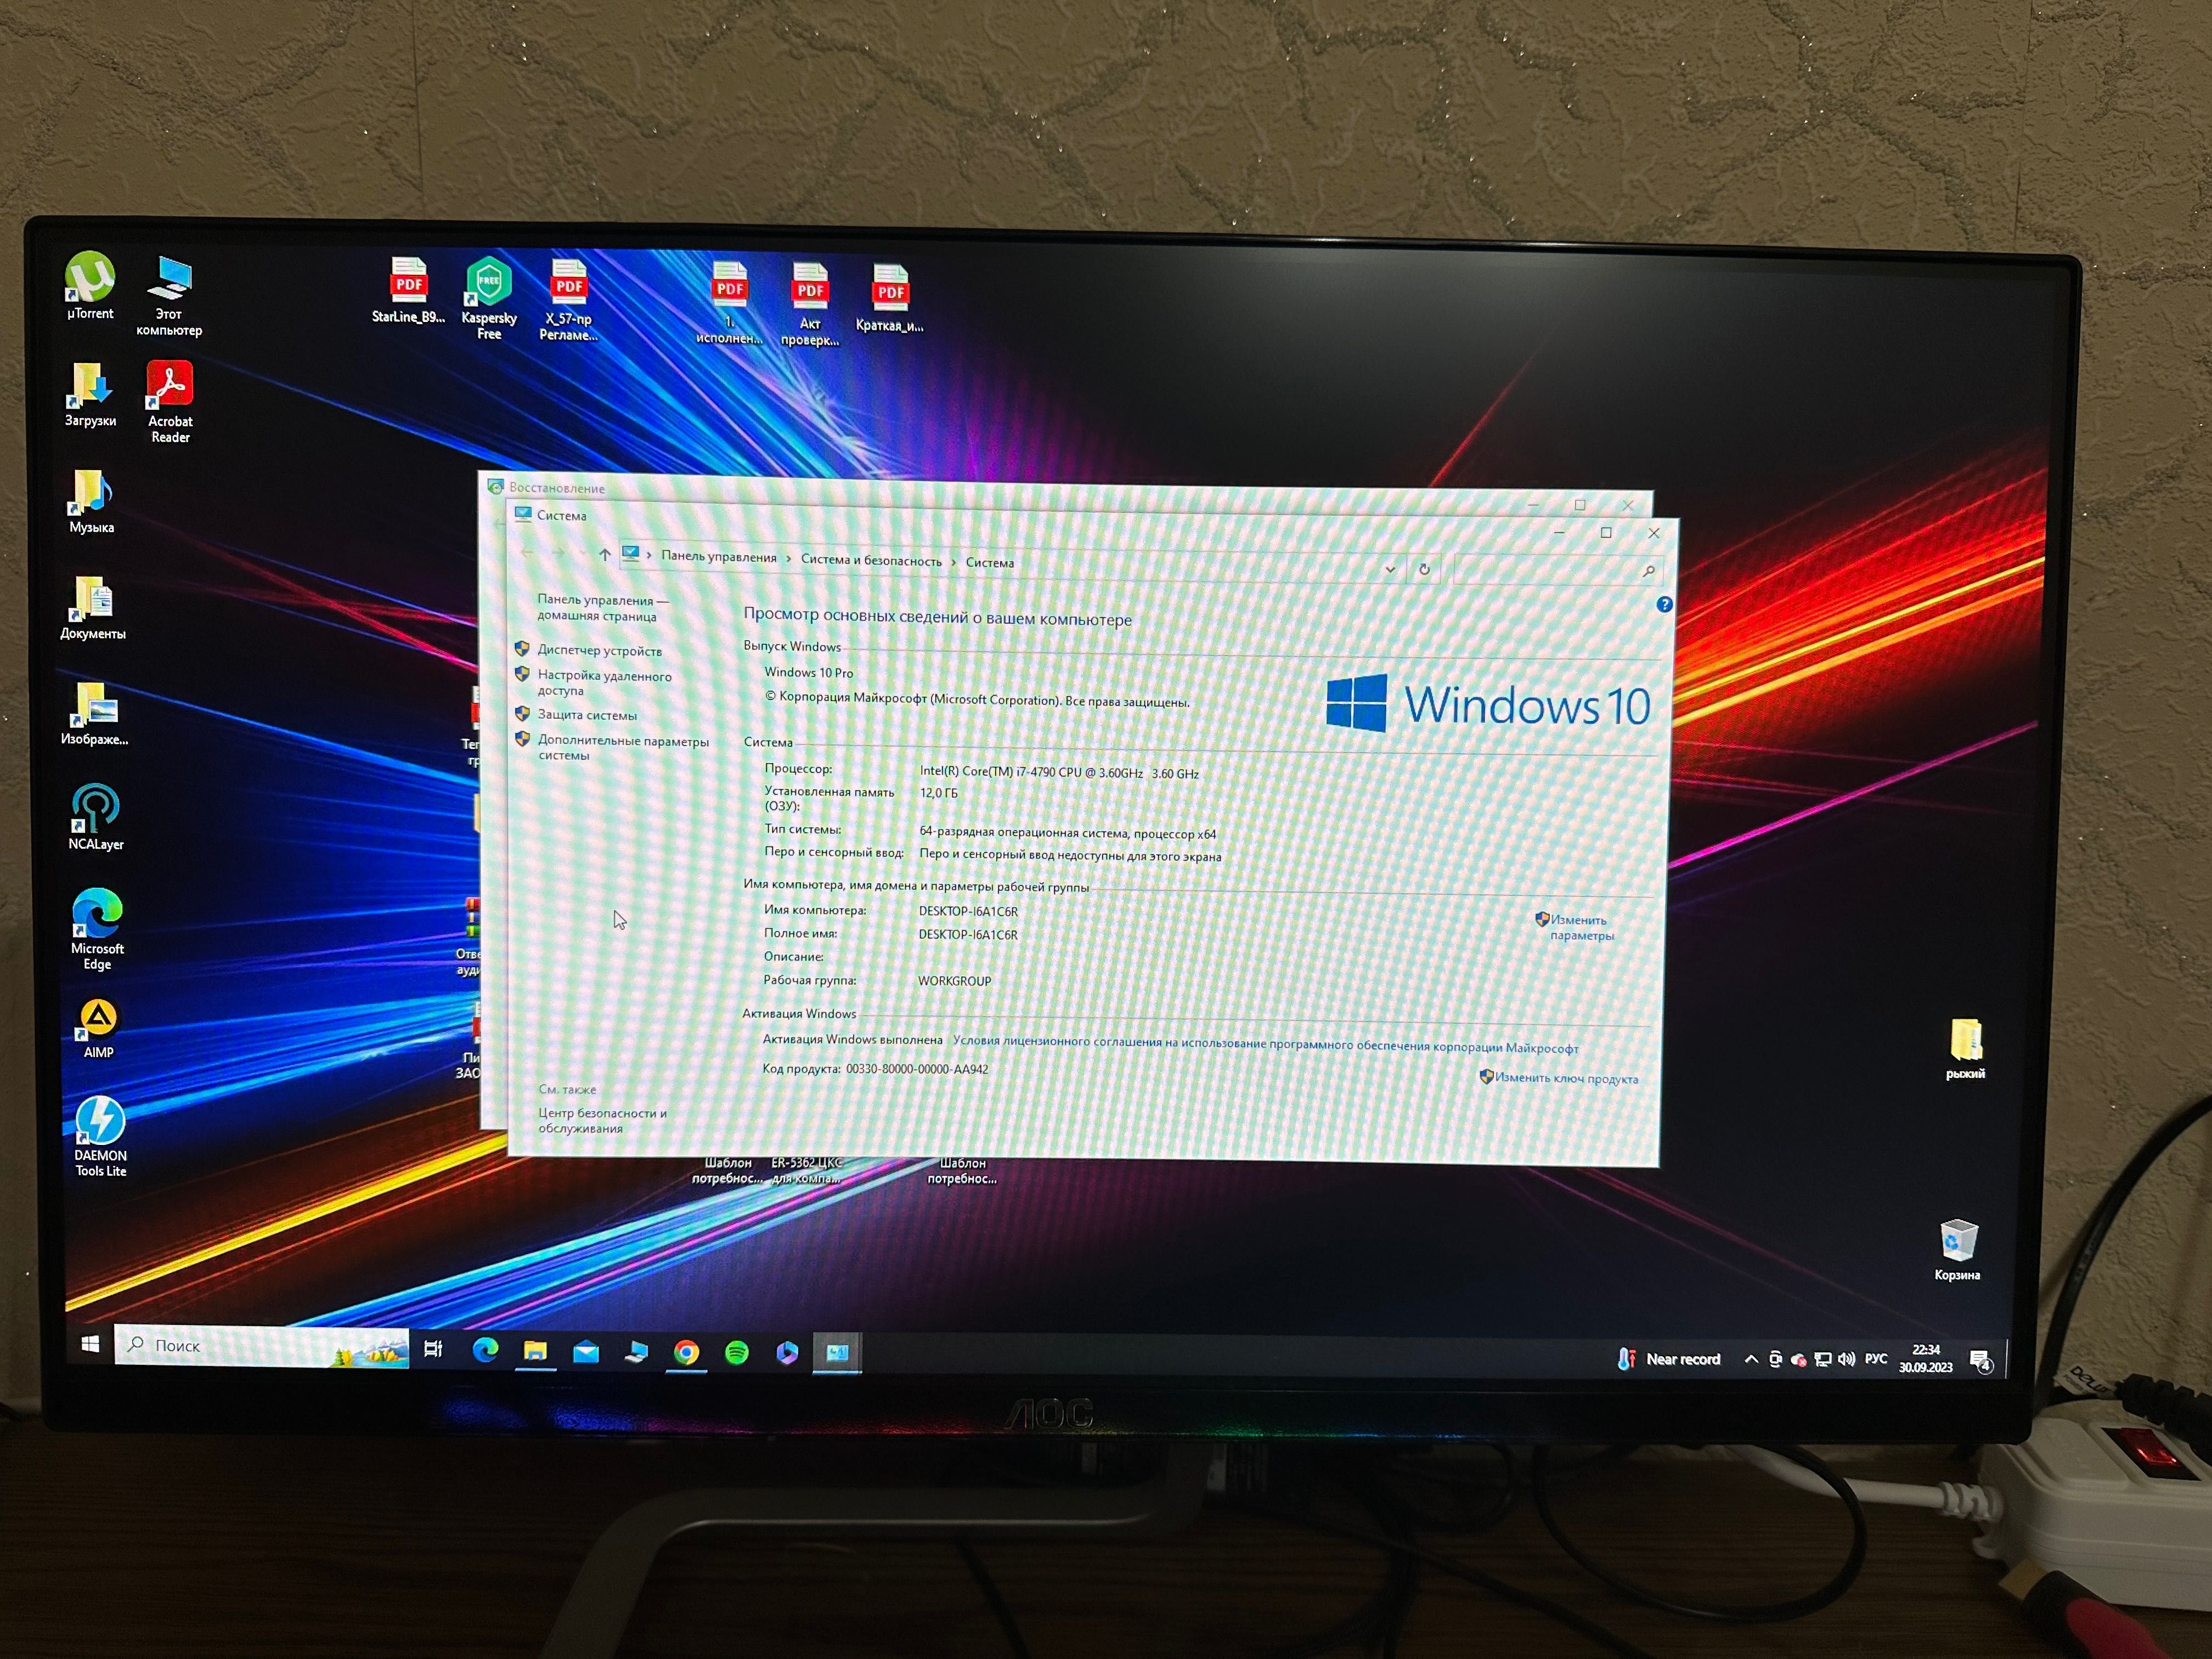
Task: Launch AIMP player from the desktop
Action: coord(98,1029)
